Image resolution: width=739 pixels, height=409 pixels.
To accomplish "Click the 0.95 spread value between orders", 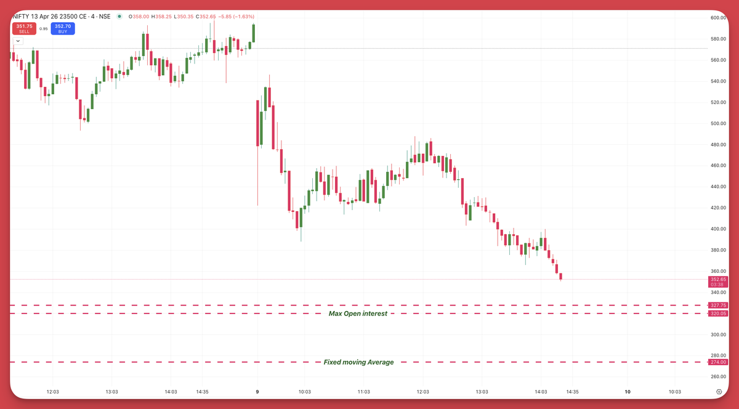I will point(43,29).
